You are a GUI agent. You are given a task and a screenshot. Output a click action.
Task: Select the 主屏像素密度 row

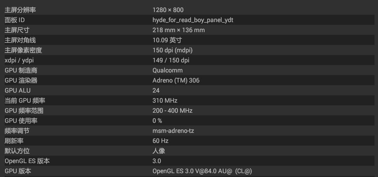[x=189, y=50]
